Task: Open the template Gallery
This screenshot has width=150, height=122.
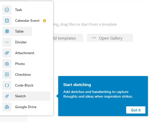Action: coord(110,38)
